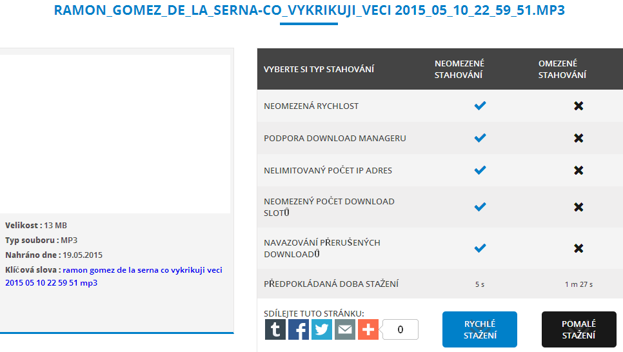Share the page on Twitter
Screen dimensions: 623x352
(x=322, y=329)
